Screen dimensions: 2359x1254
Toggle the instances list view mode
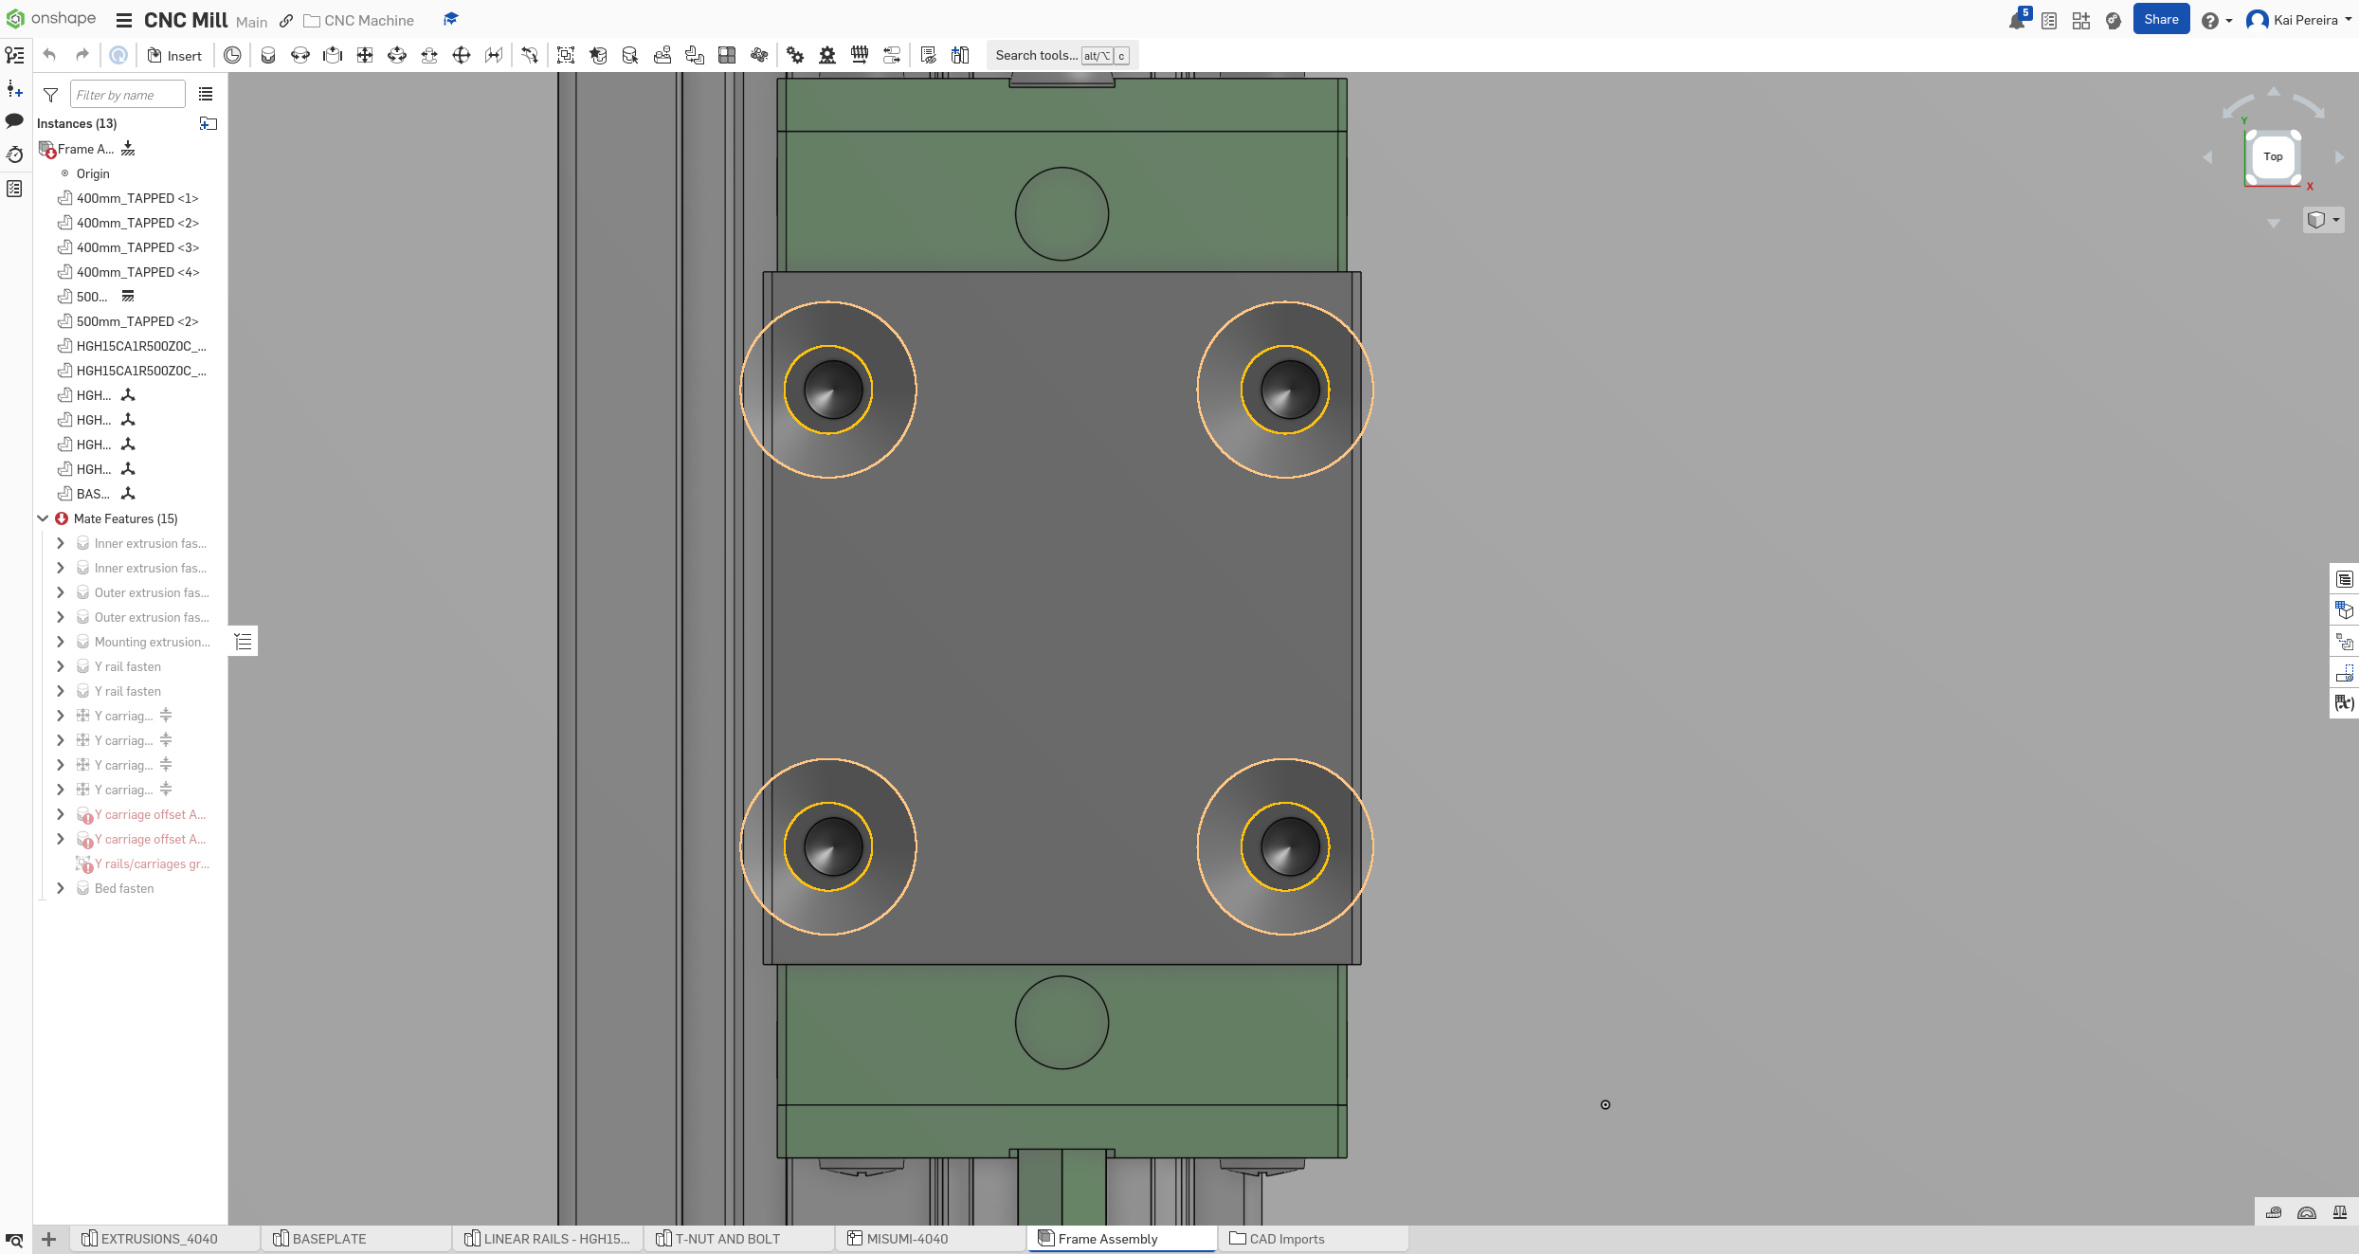pos(206,93)
